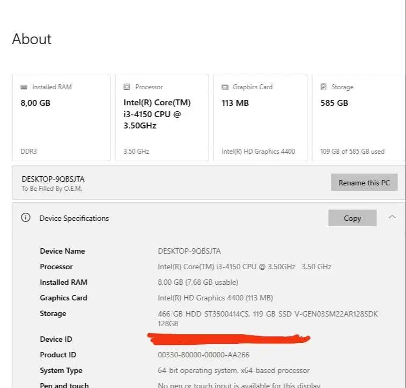Click the Device Specifications info icon
The image size is (406, 388).
click(26, 217)
